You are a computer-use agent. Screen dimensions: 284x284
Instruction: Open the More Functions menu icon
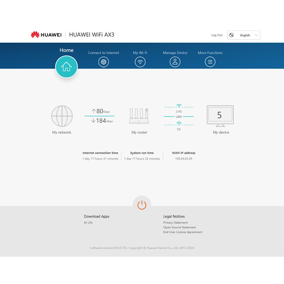point(210,62)
